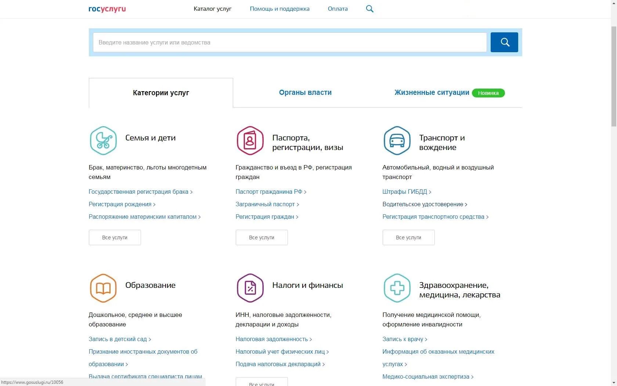Viewport: 617px width, 386px height.
Task: Open Налоговый учет физических лиц link
Action: (x=282, y=352)
